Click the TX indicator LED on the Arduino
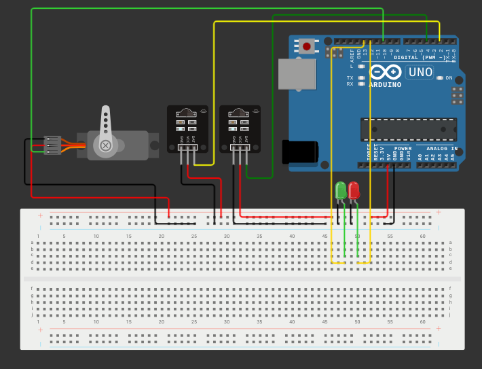Image resolution: width=482 pixels, height=369 pixels. (x=361, y=78)
